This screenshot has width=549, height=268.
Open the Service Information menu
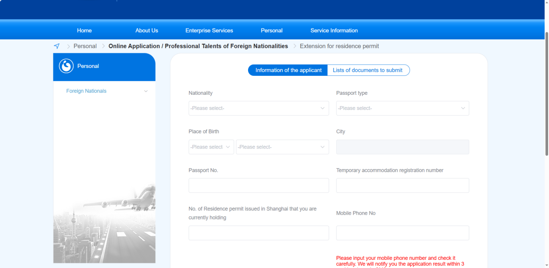[x=334, y=31]
